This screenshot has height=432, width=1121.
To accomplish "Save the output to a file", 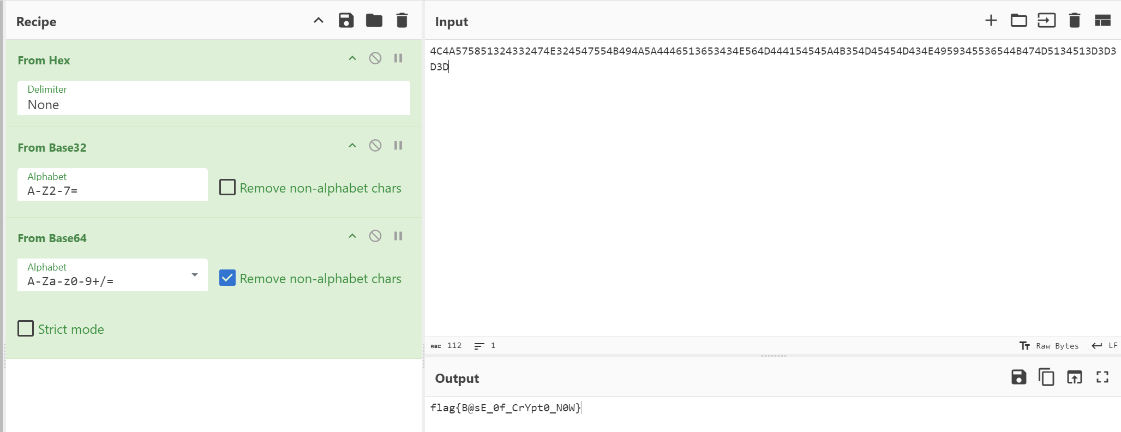I will (x=1018, y=377).
